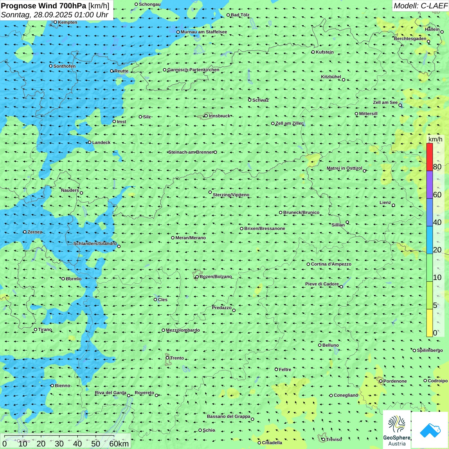Click the 'Mezzolombardo' label
Image resolution: width=449 pixels, height=449 pixels.
click(183, 330)
